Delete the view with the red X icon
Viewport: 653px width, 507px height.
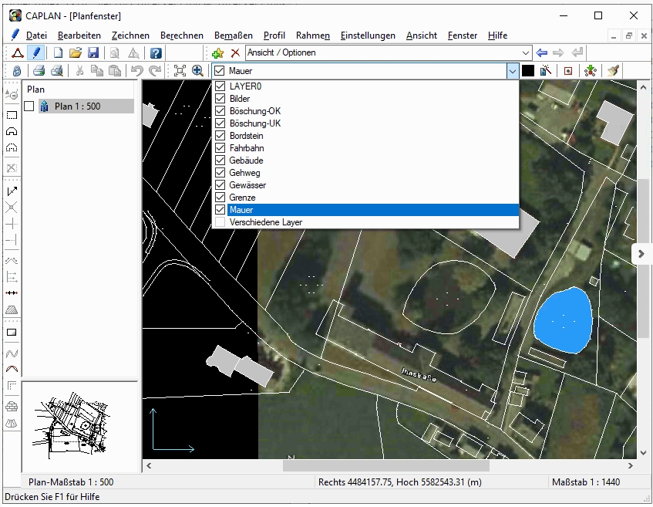click(x=235, y=53)
